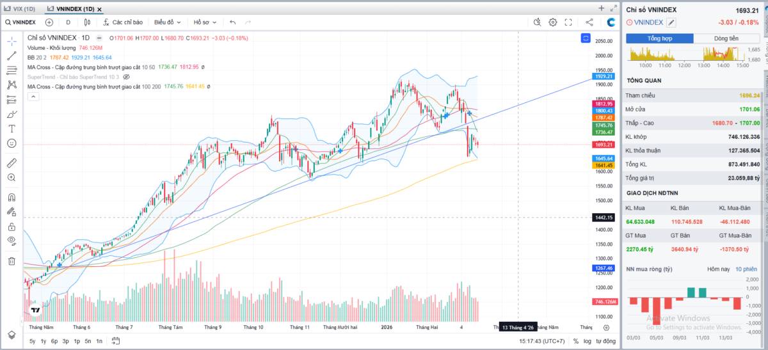Click the trash can remove drawings icon
Screen dimensions: 768x350
click(12, 260)
